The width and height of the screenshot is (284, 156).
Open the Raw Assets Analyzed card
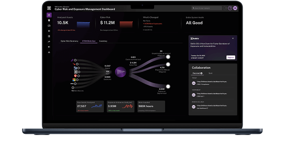click(90, 106)
